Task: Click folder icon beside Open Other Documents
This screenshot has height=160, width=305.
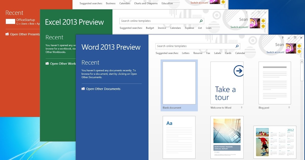Action: pos(83,89)
